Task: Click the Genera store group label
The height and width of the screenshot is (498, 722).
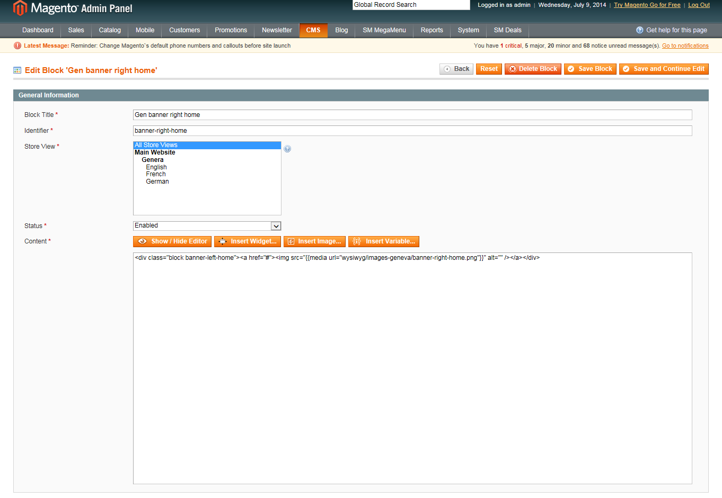Action: (x=153, y=160)
